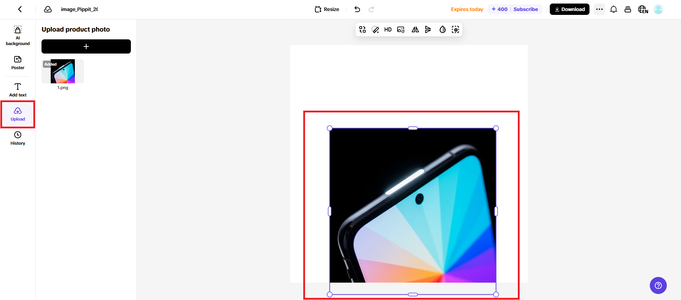This screenshot has width=681, height=300.
Task: Click the Subscribe link
Action: (526, 9)
